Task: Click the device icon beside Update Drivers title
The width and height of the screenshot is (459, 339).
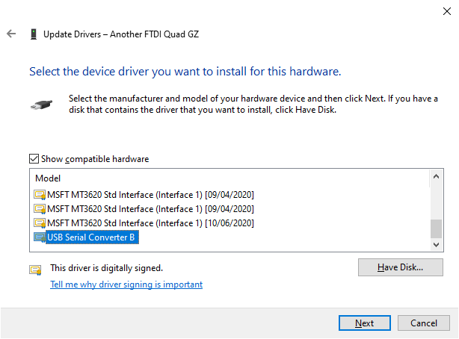Action: 33,34
